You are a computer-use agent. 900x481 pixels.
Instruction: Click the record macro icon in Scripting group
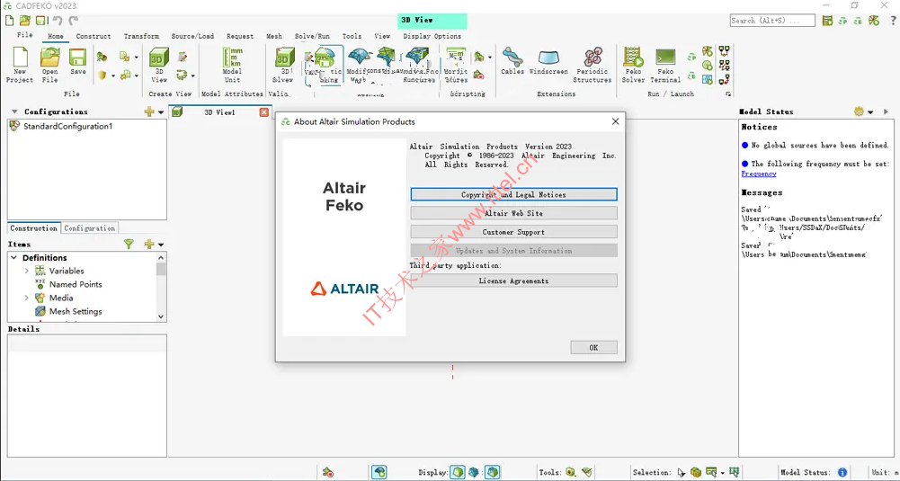[x=478, y=76]
